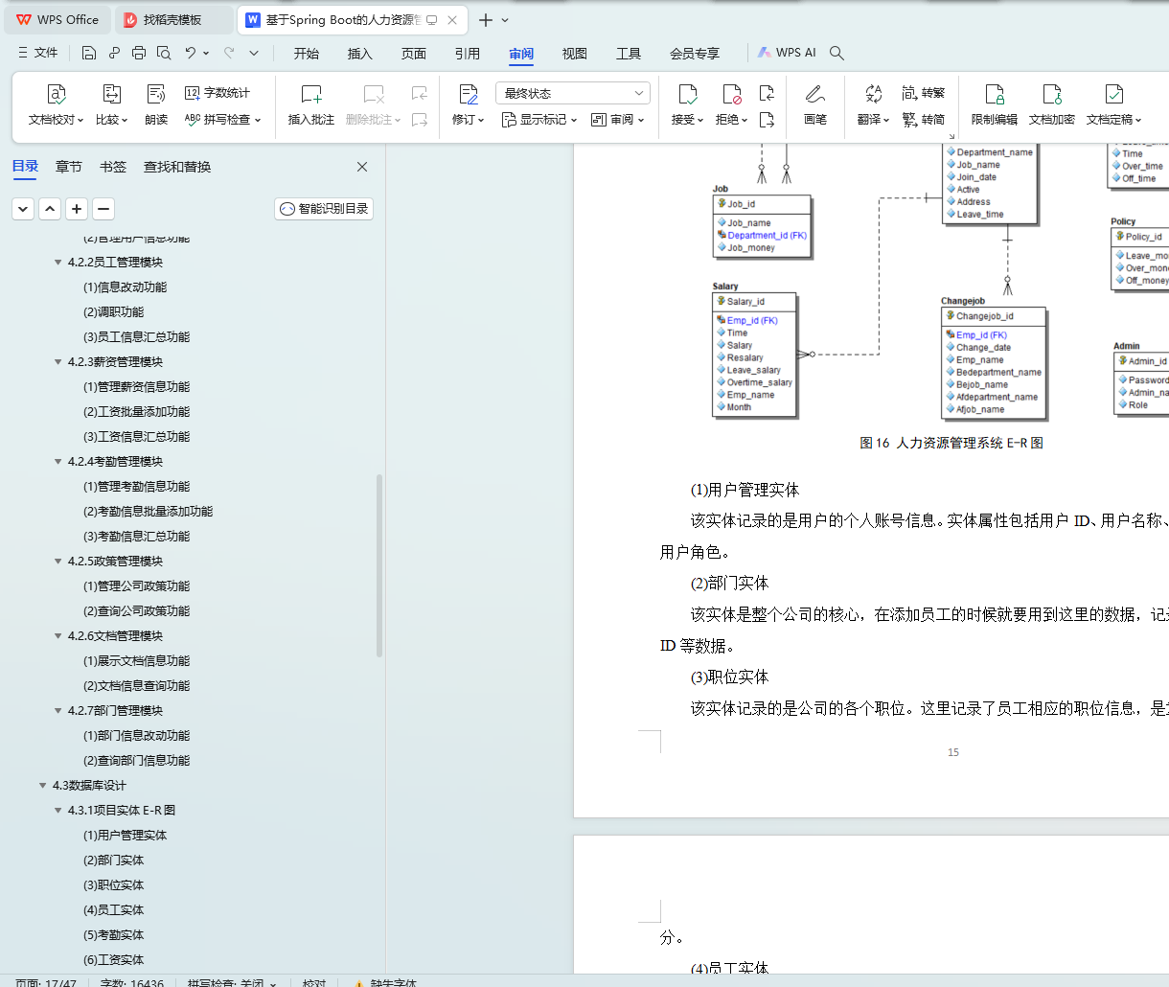Expand all headings with plus button in outline pane
The height and width of the screenshot is (987, 1169).
(77, 209)
